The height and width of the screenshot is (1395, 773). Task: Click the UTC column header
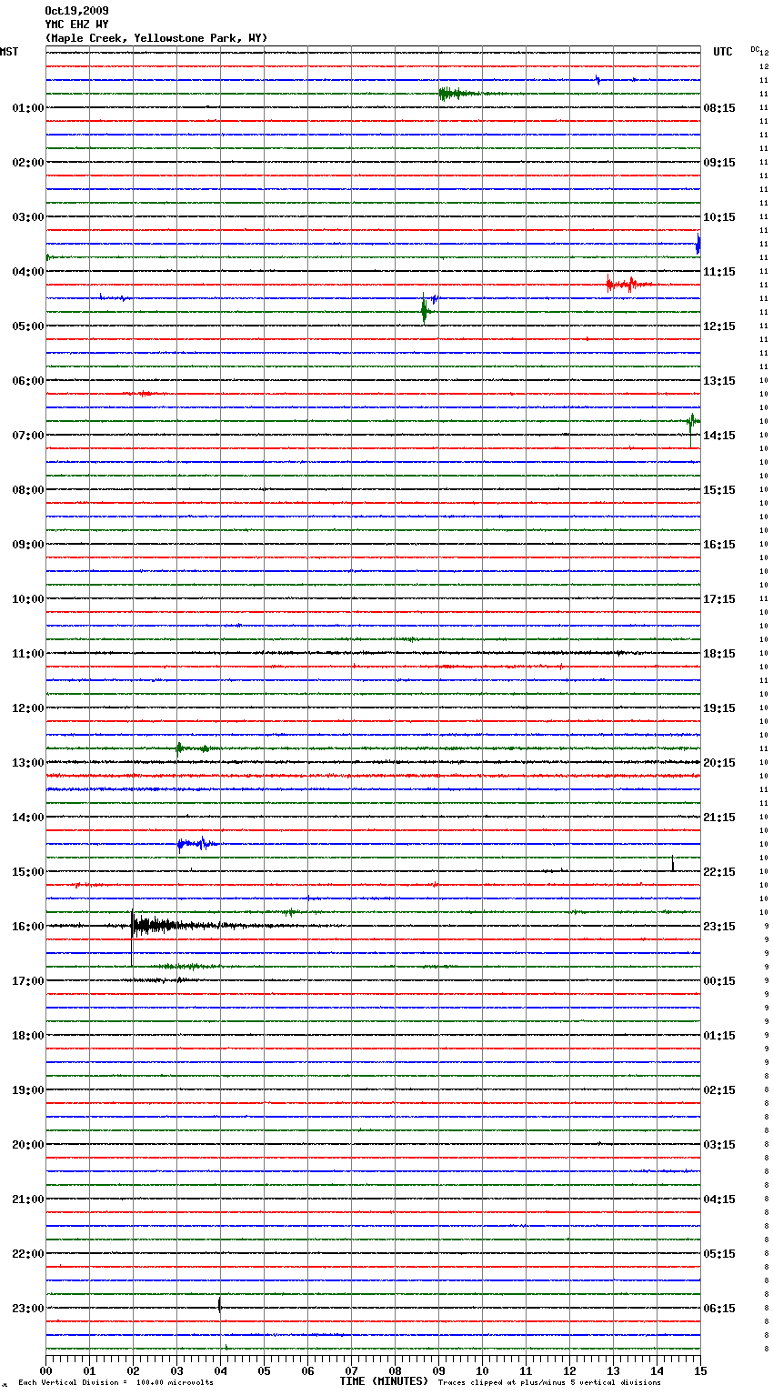click(x=723, y=52)
